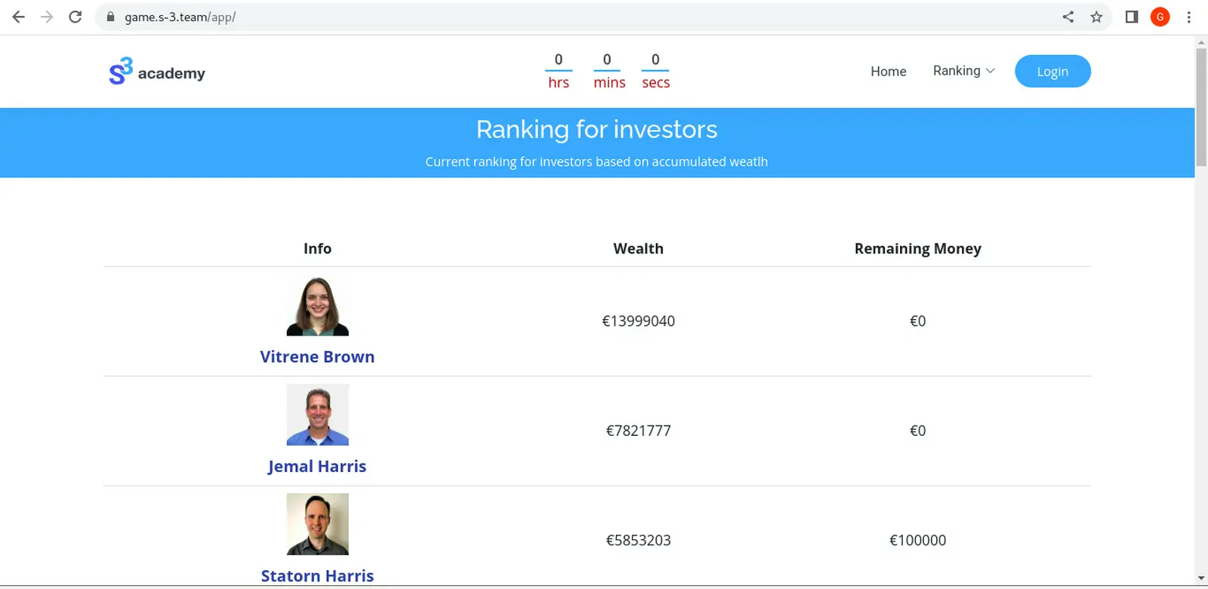The height and width of the screenshot is (589, 1208).
Task: Select the wealth value €7821777
Action: coord(638,430)
